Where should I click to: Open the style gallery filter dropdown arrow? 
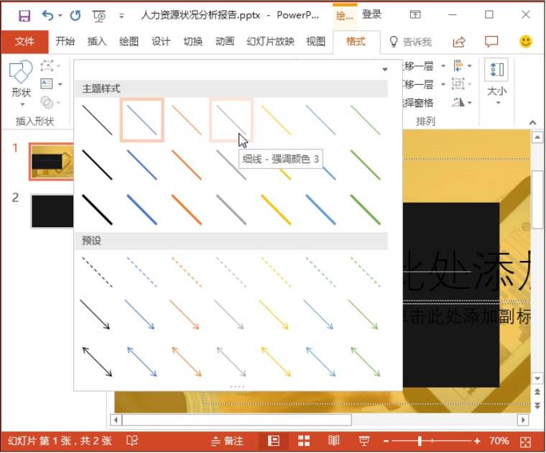coord(385,69)
